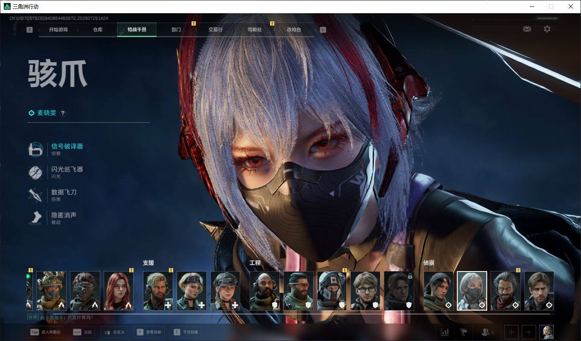Select the 数据飞刀 skill icon
The height and width of the screenshot is (341, 581).
(x=35, y=195)
